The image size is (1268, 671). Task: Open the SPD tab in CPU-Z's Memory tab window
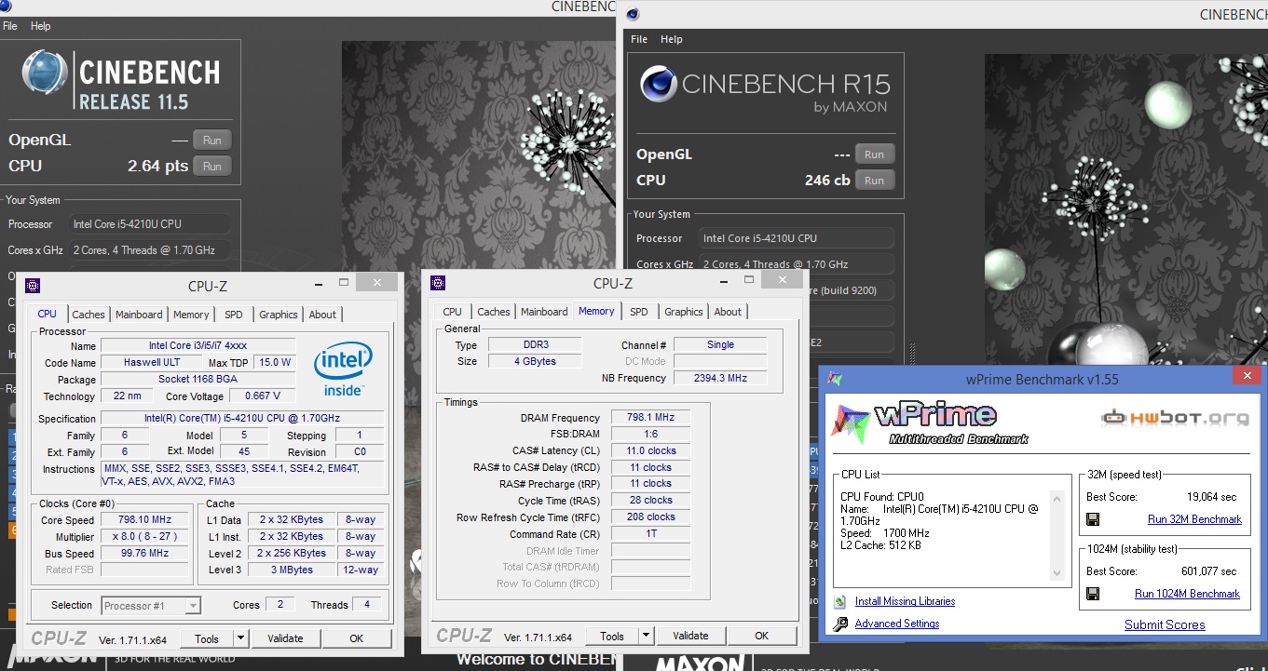[x=639, y=312]
